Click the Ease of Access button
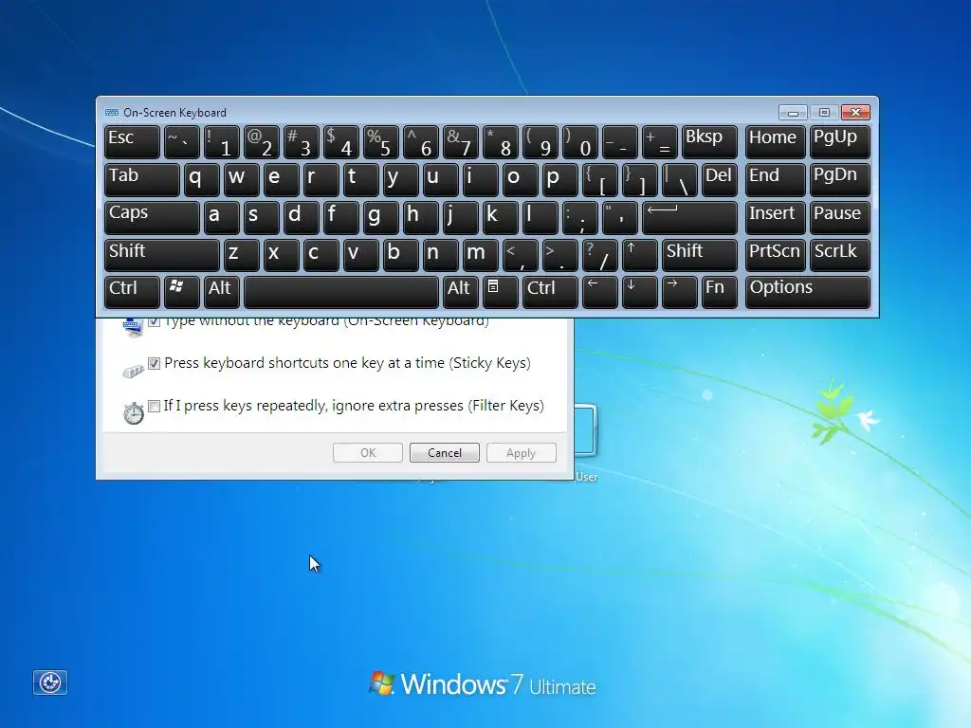 [50, 682]
